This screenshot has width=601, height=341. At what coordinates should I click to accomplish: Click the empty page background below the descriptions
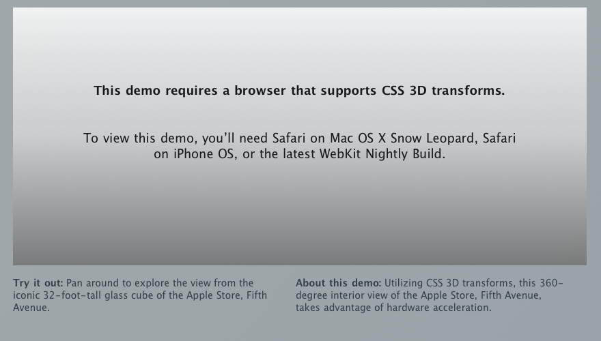pos(300,327)
